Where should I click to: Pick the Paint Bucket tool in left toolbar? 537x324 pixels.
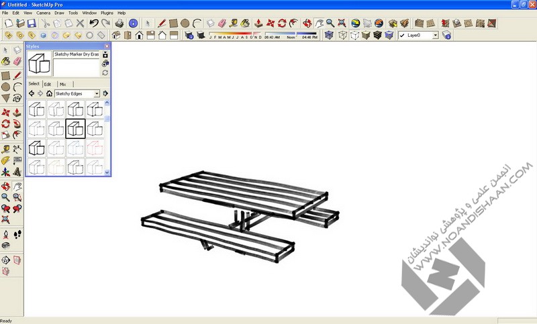click(x=5, y=61)
